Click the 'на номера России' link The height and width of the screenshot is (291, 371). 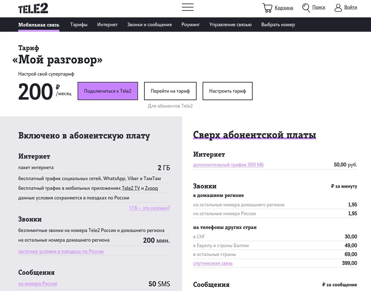[38, 284]
